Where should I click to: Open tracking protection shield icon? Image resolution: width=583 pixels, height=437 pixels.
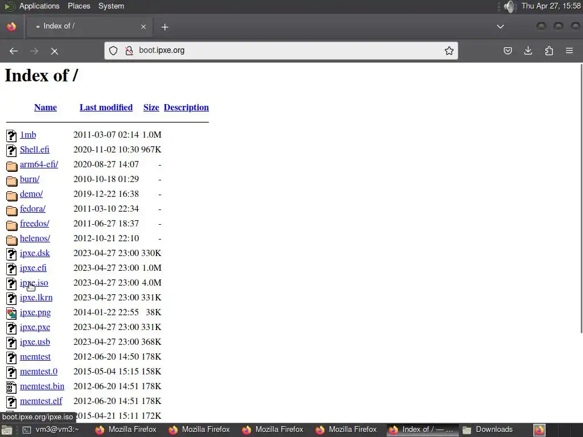tap(113, 51)
